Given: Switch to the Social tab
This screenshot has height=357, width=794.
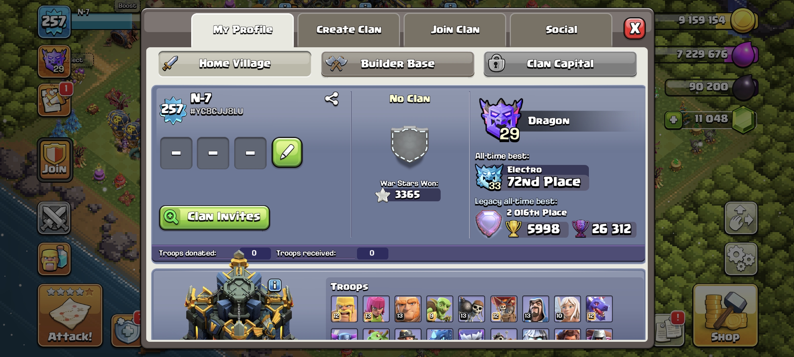Looking at the screenshot, I should pyautogui.click(x=561, y=30).
